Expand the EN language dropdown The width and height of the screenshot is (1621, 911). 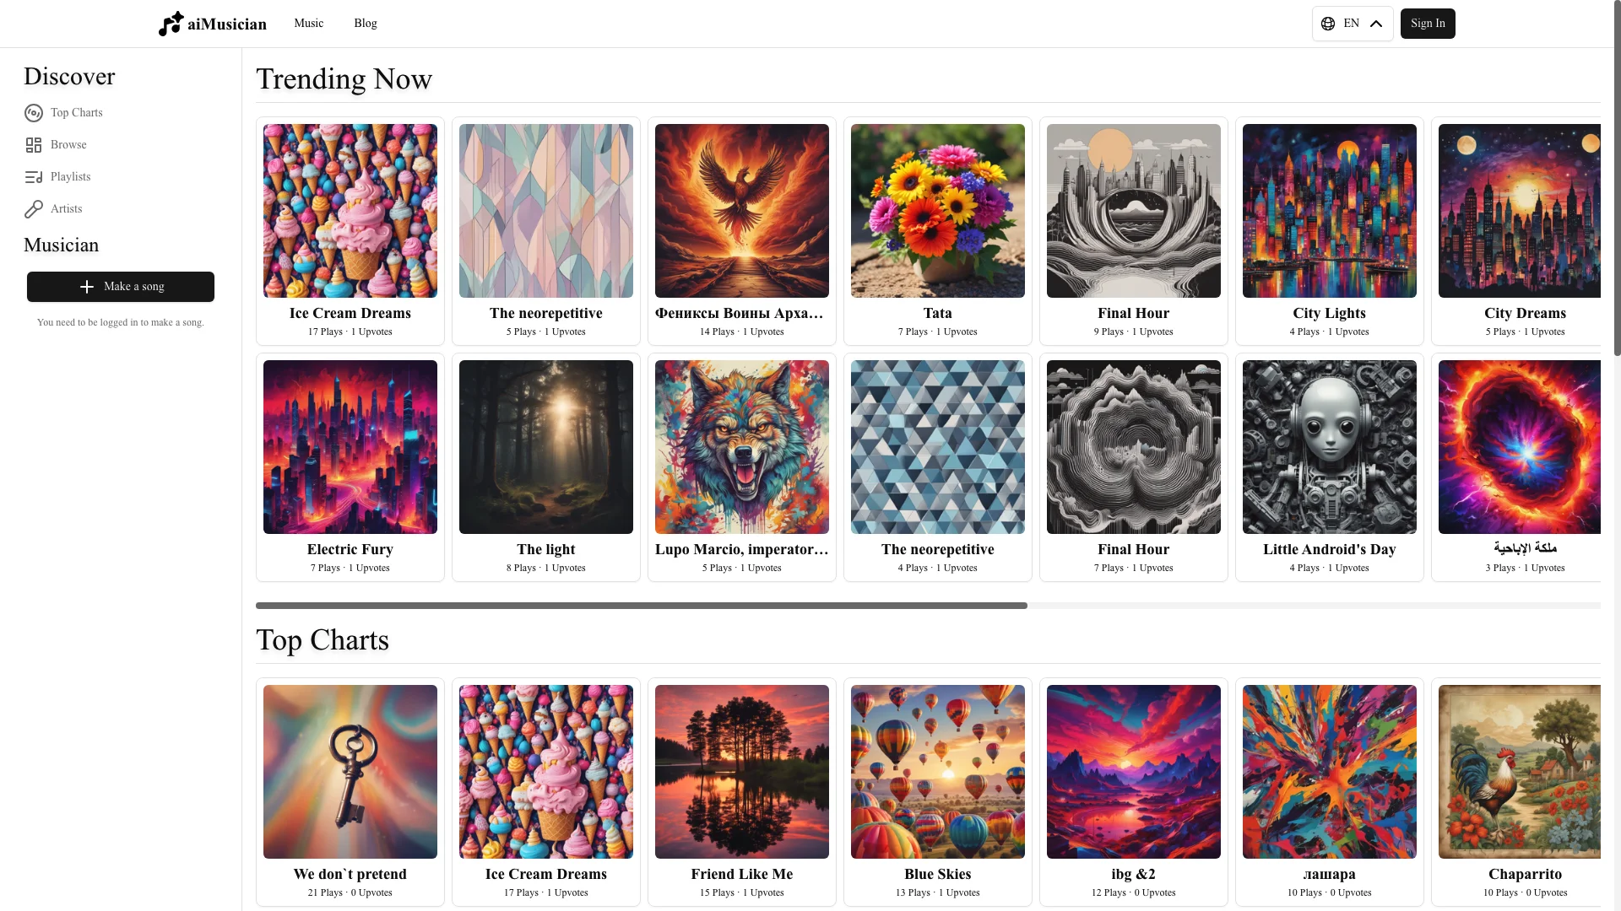(1352, 24)
